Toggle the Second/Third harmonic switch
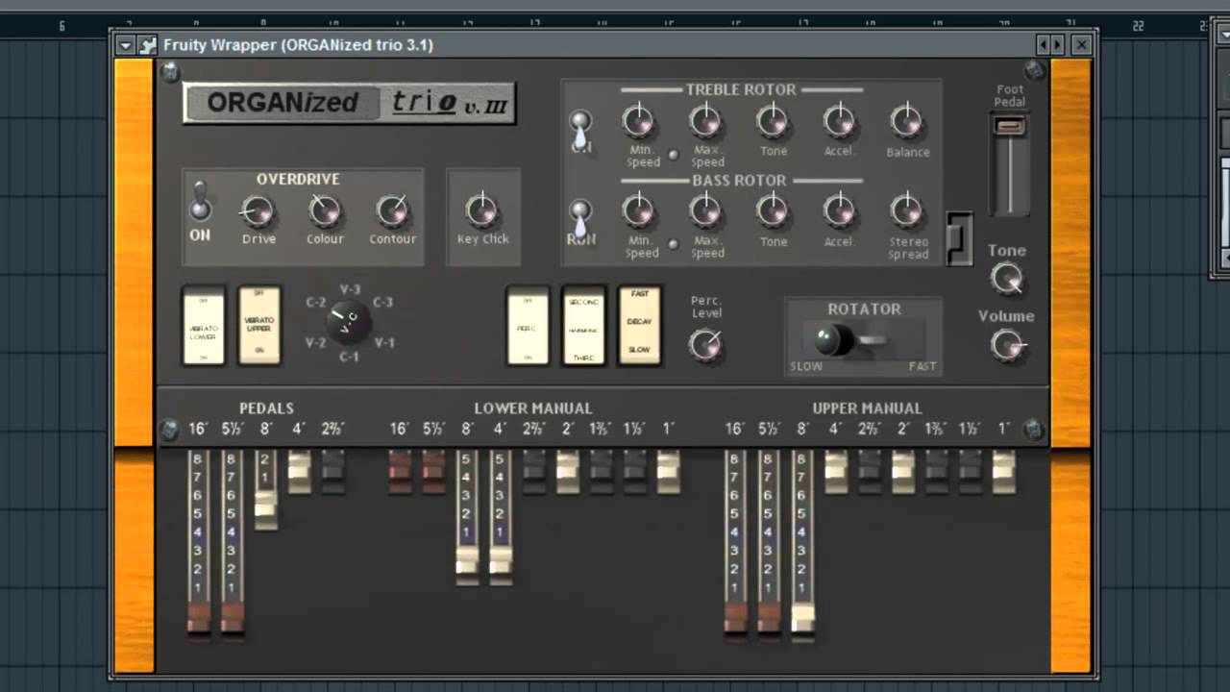Viewport: 1230px width, 692px height. 583,326
